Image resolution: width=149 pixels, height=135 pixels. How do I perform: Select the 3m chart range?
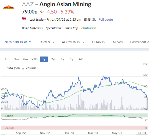[16, 59]
